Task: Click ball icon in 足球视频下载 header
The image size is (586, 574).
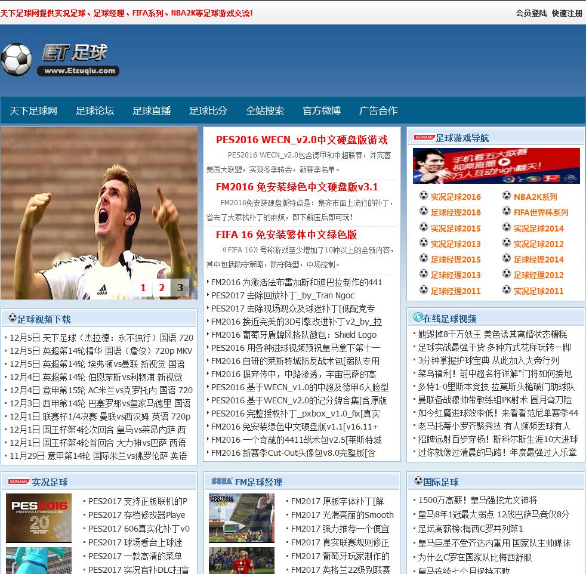Action: pyautogui.click(x=13, y=318)
